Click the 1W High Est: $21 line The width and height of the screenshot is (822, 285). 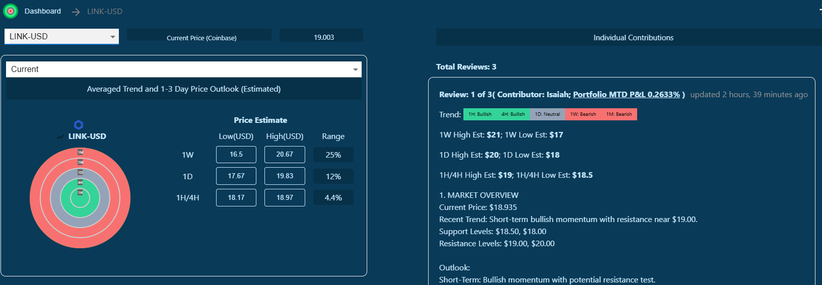(501, 135)
